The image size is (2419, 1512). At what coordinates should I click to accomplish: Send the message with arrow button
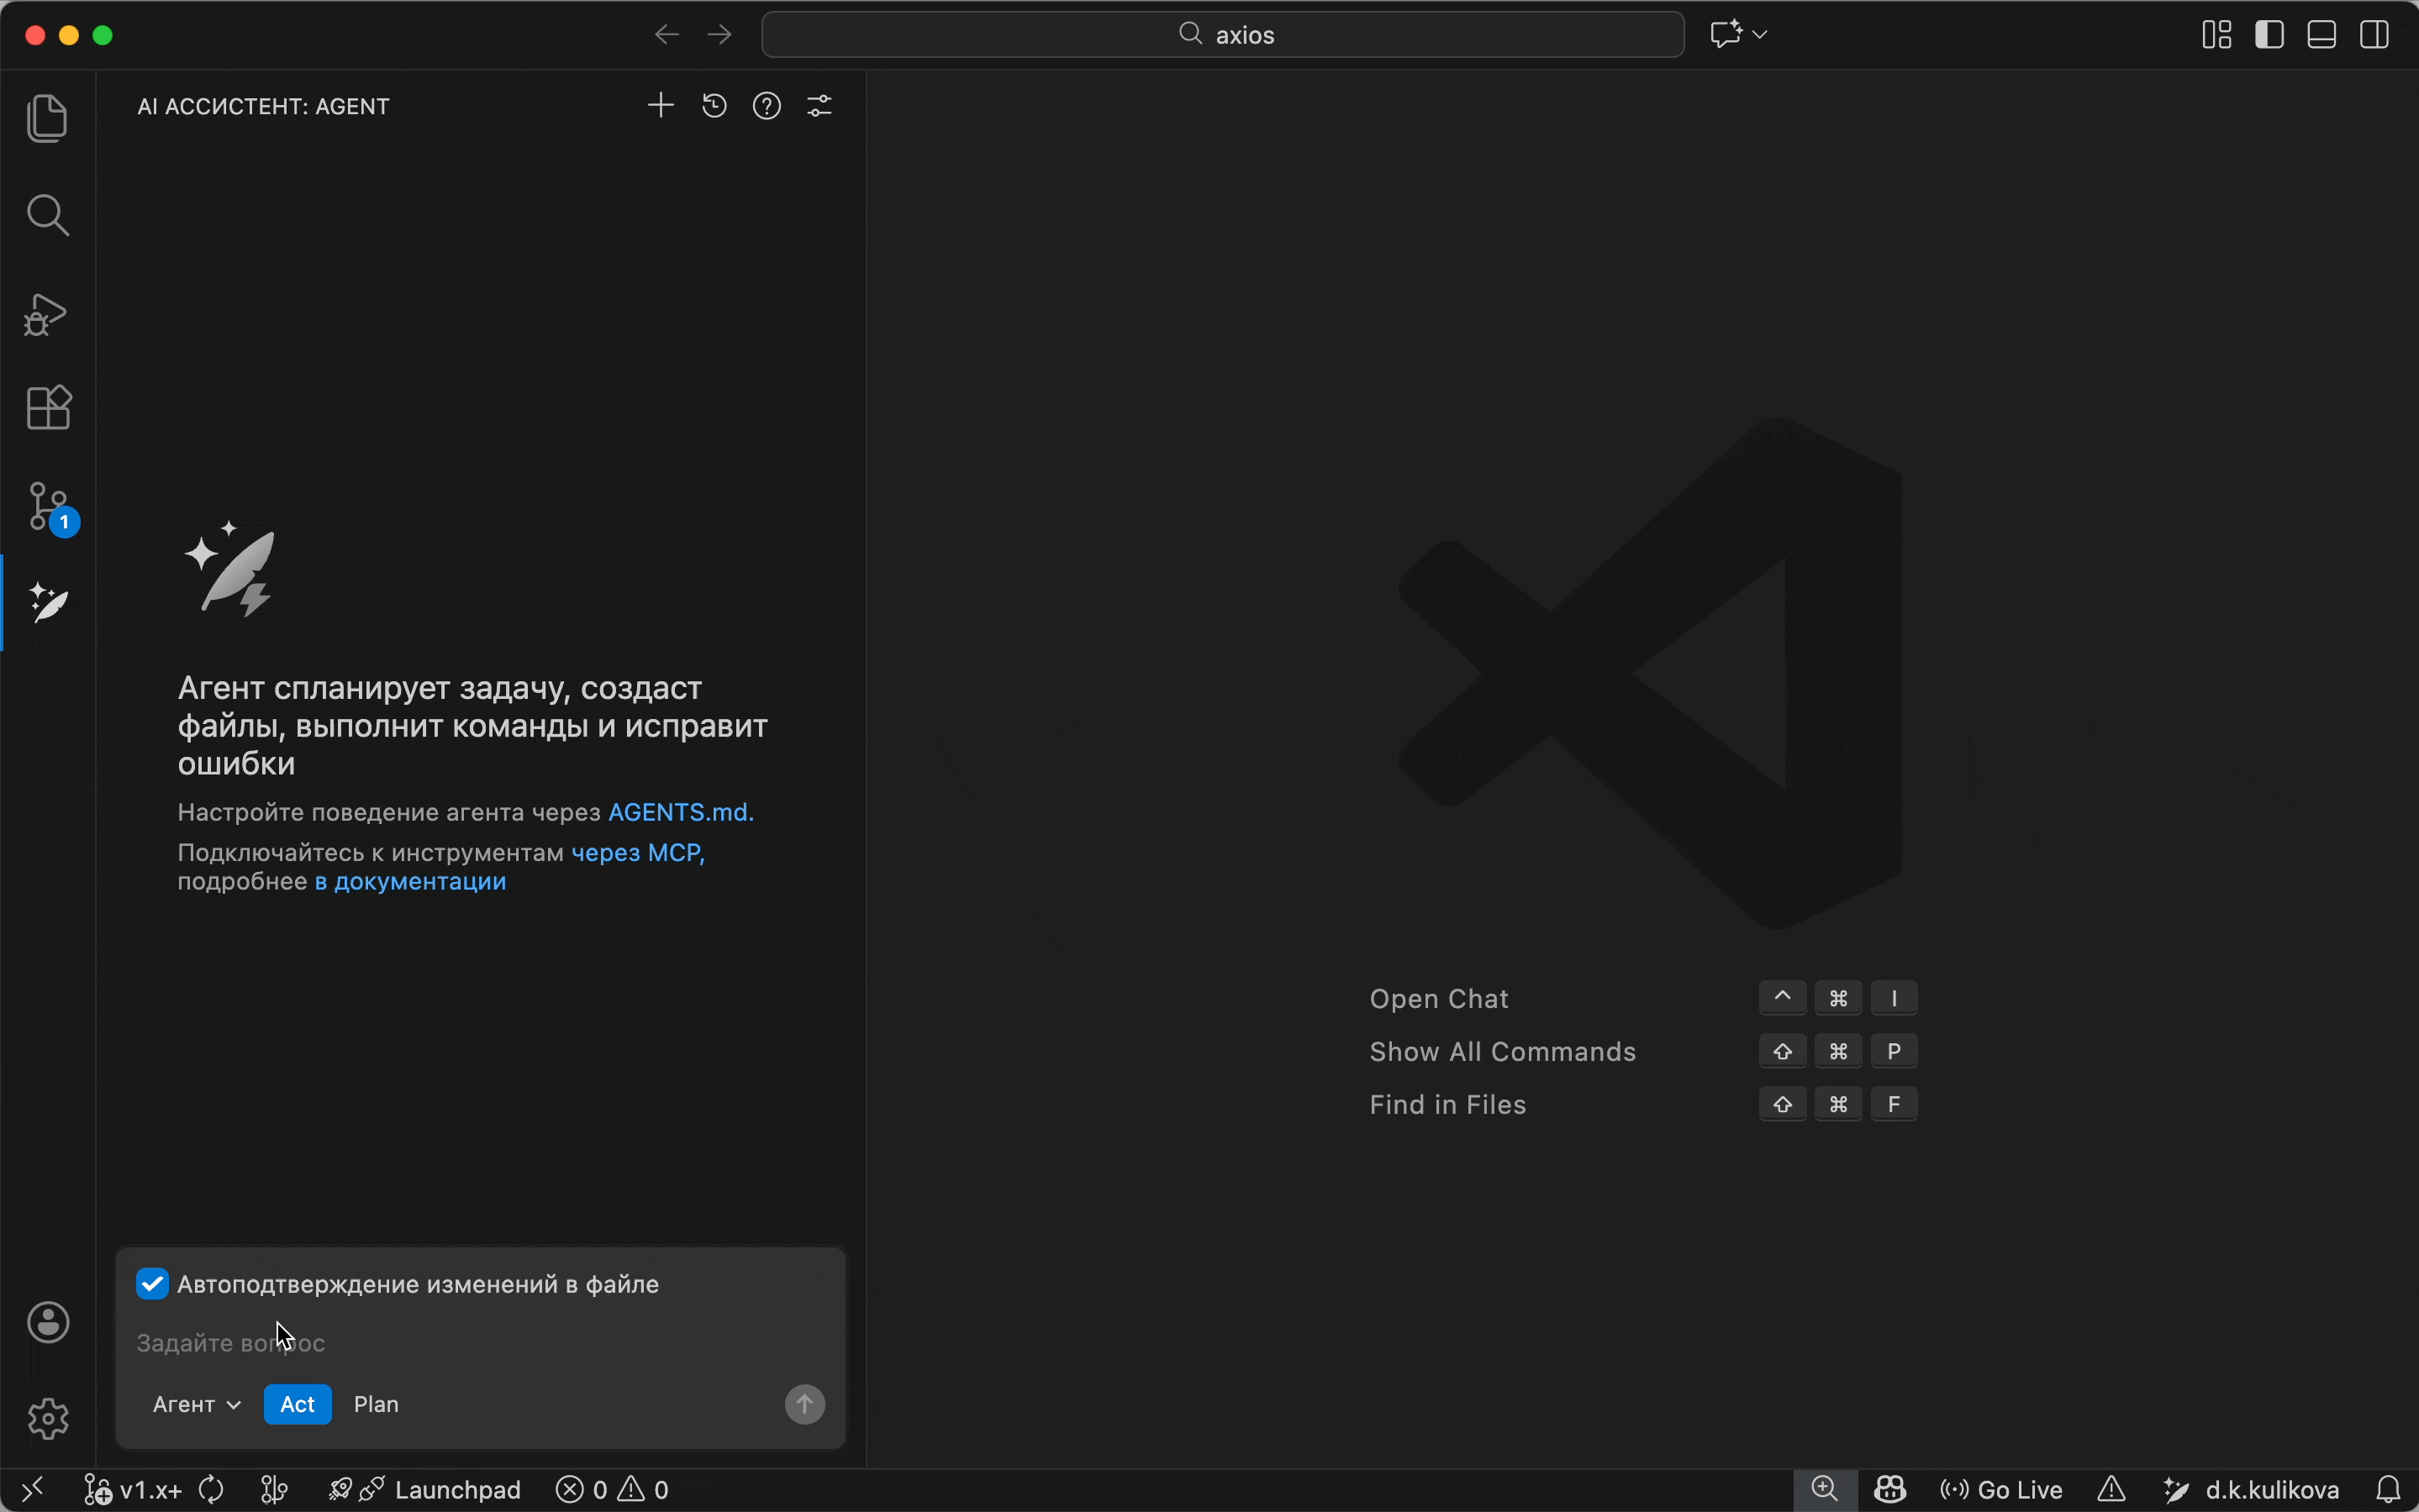(x=805, y=1404)
